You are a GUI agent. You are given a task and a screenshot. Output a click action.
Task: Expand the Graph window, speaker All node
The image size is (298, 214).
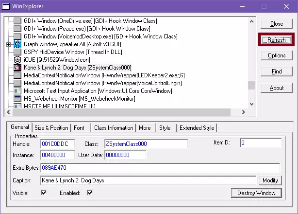[8, 44]
